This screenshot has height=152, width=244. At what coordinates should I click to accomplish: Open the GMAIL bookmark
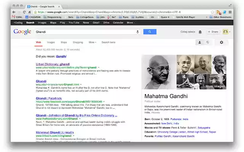[17, 17]
